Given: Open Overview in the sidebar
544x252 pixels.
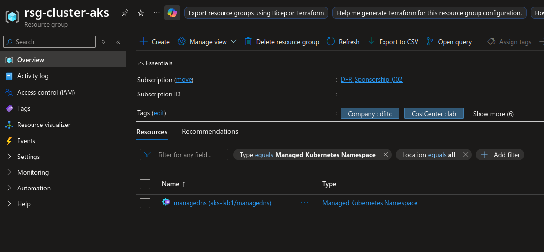Looking at the screenshot, I should 63,60.
